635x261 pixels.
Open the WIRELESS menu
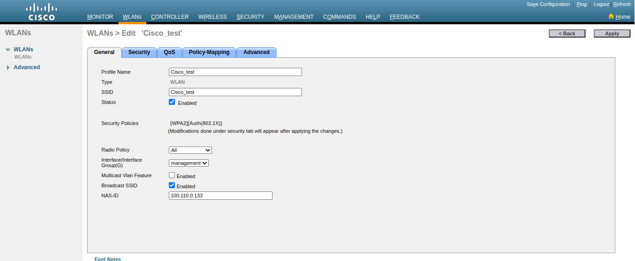pos(212,17)
